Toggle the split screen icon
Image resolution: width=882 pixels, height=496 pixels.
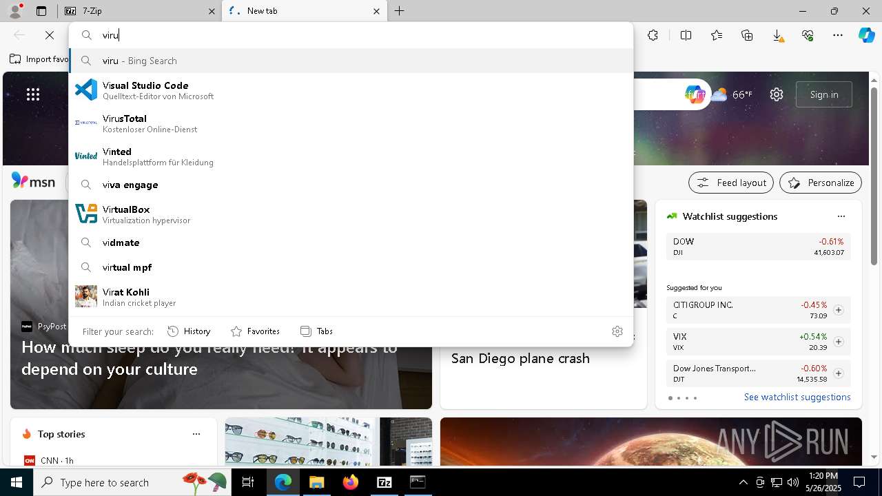click(x=686, y=35)
